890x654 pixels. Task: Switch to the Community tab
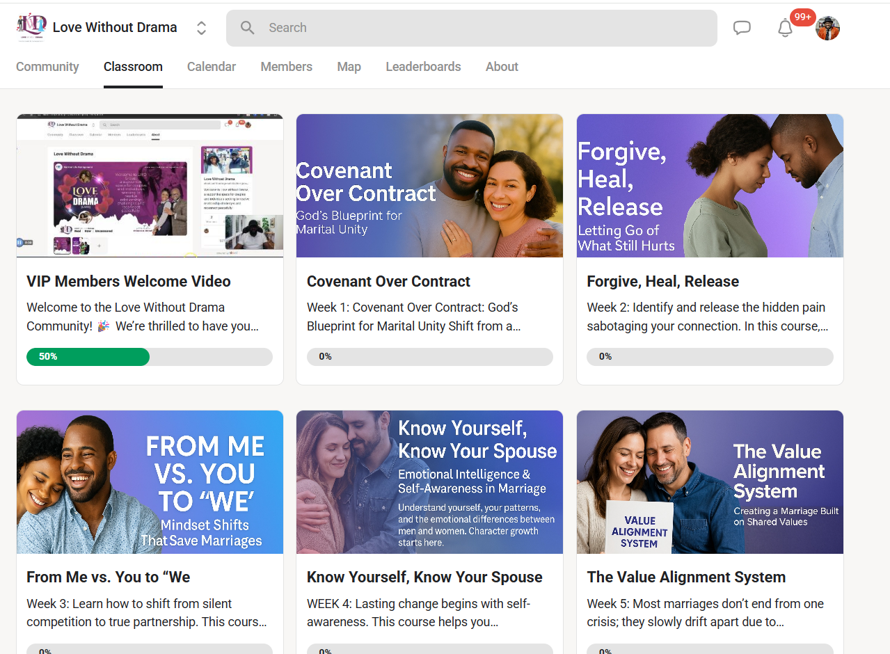(47, 67)
